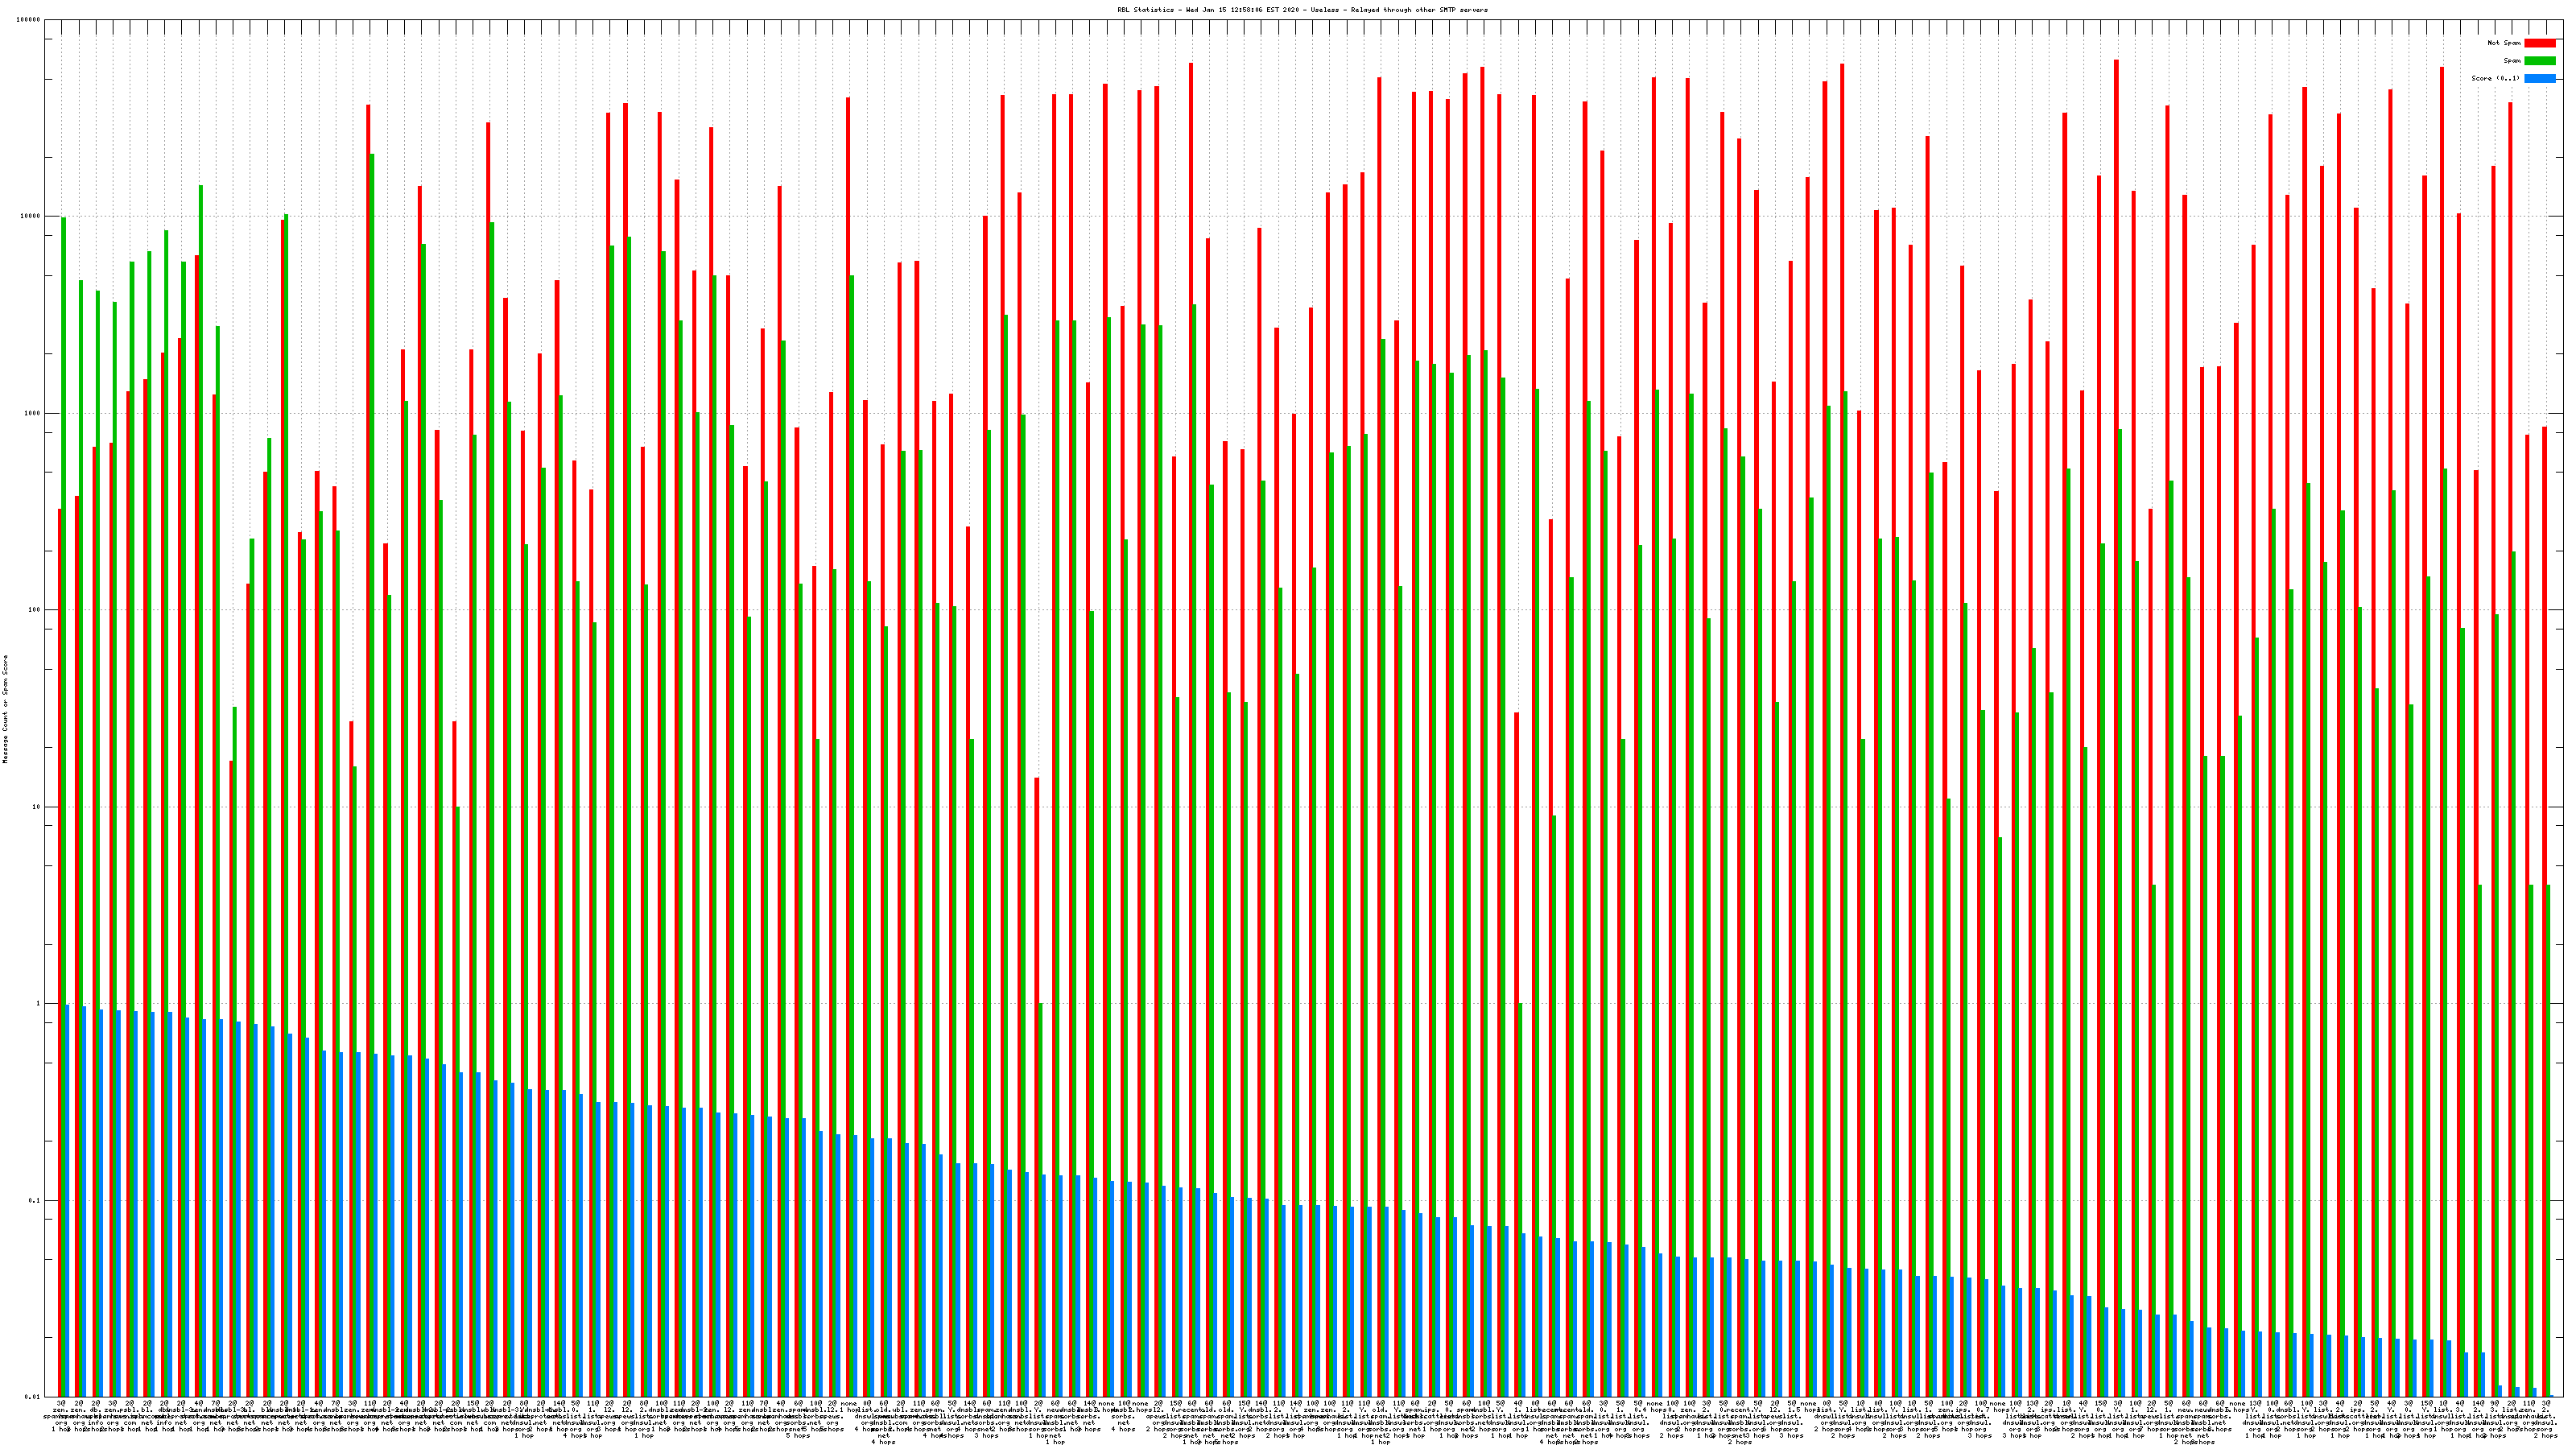Click the rightmost red Not Spam bar
The image size is (2576, 1449).
pyautogui.click(x=2544, y=900)
